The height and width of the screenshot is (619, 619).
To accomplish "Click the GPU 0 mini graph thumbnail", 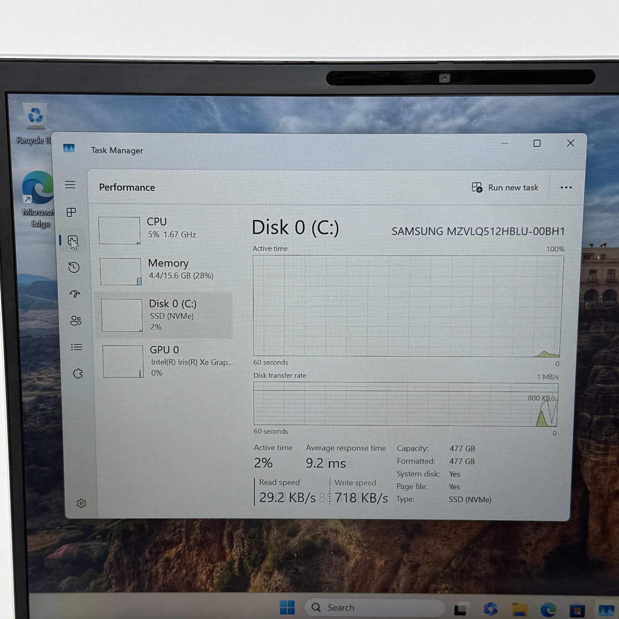I will pyautogui.click(x=123, y=361).
